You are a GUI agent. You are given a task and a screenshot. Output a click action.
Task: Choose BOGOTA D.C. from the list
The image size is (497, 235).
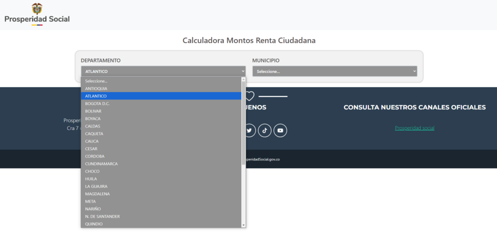(x=161, y=103)
